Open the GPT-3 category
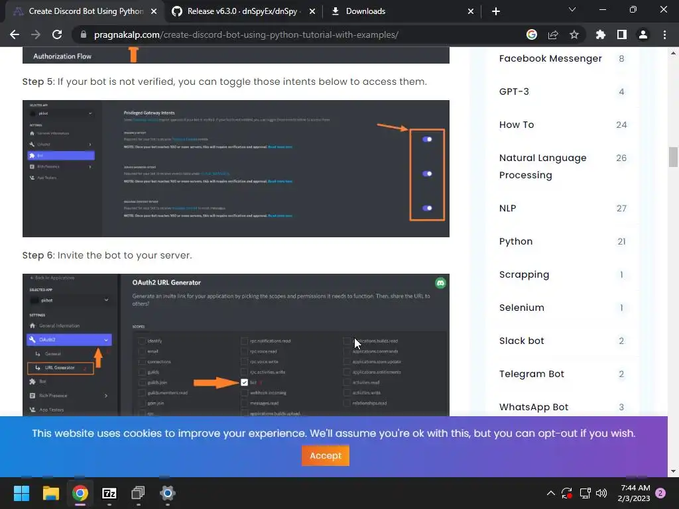The image size is (679, 509). (x=514, y=91)
